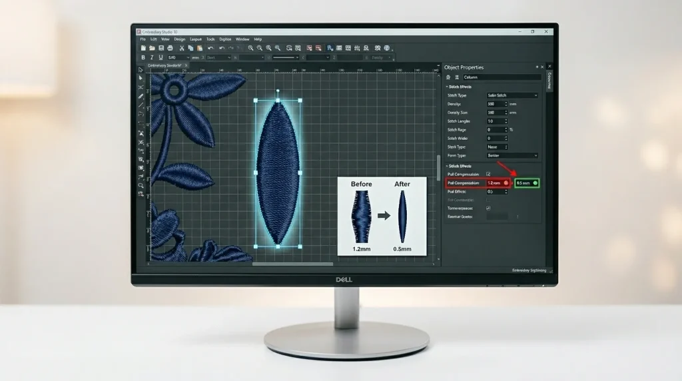Select the outline arrow selection tool

coord(141,69)
